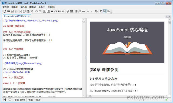Insert a code block
Screen dimensions: 173x103
point(56,11)
